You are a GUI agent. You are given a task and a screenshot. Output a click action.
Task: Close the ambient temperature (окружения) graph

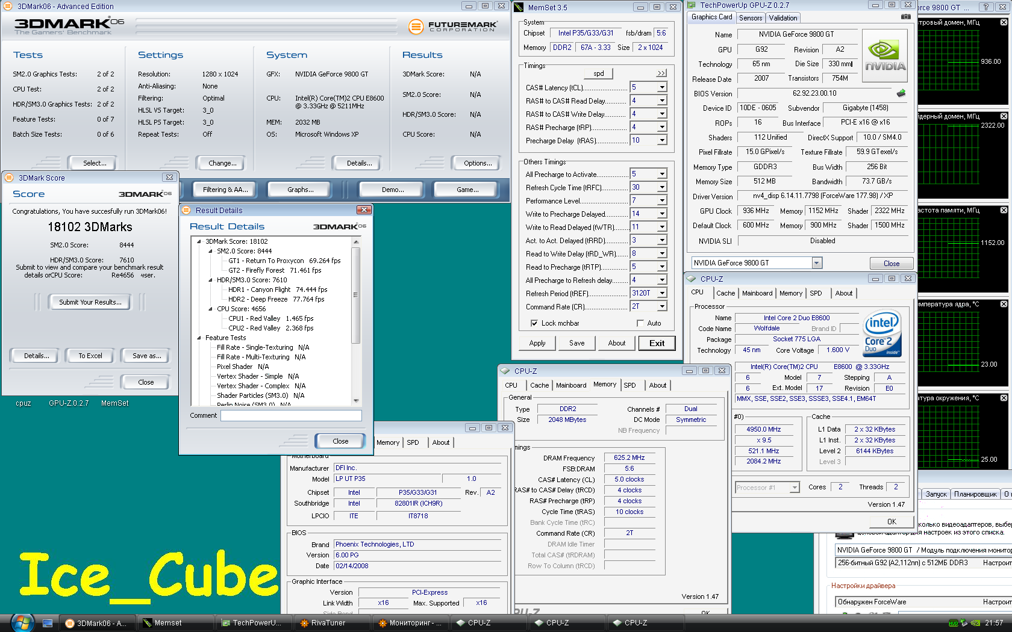coord(1004,398)
